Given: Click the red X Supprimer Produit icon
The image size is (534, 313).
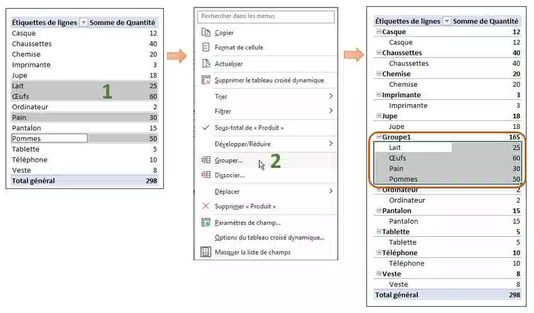Looking at the screenshot, I should 206,206.
